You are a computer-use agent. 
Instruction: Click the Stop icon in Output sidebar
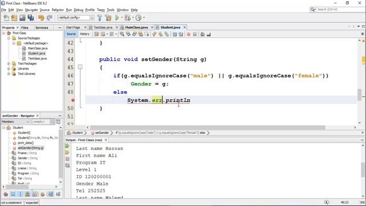click(x=67, y=159)
